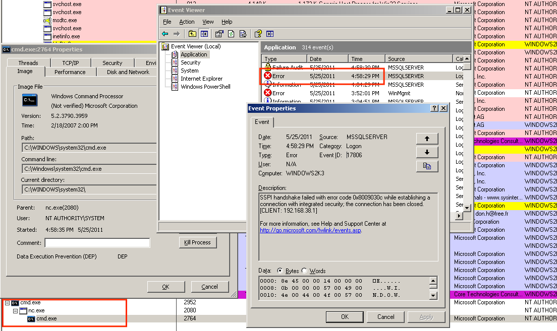Select the Words radio button
557x331 pixels.
pos(304,271)
